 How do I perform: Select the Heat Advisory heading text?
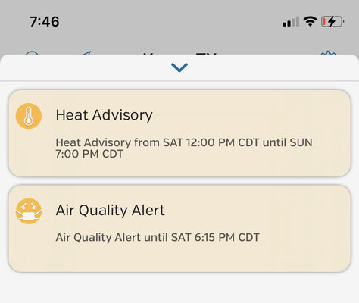(x=104, y=115)
